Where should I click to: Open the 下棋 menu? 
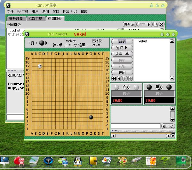[23, 11]
